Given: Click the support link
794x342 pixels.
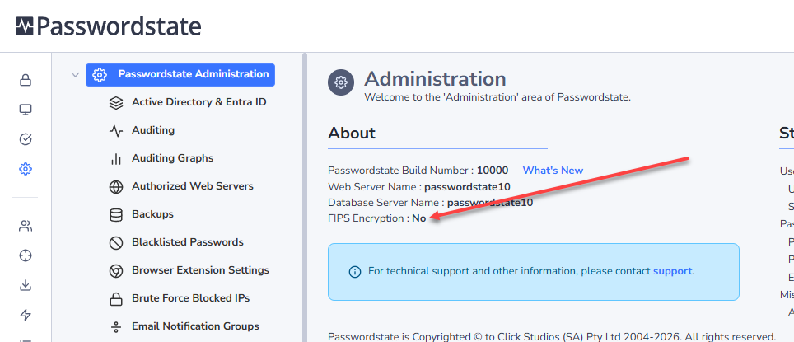Looking at the screenshot, I should [672, 271].
